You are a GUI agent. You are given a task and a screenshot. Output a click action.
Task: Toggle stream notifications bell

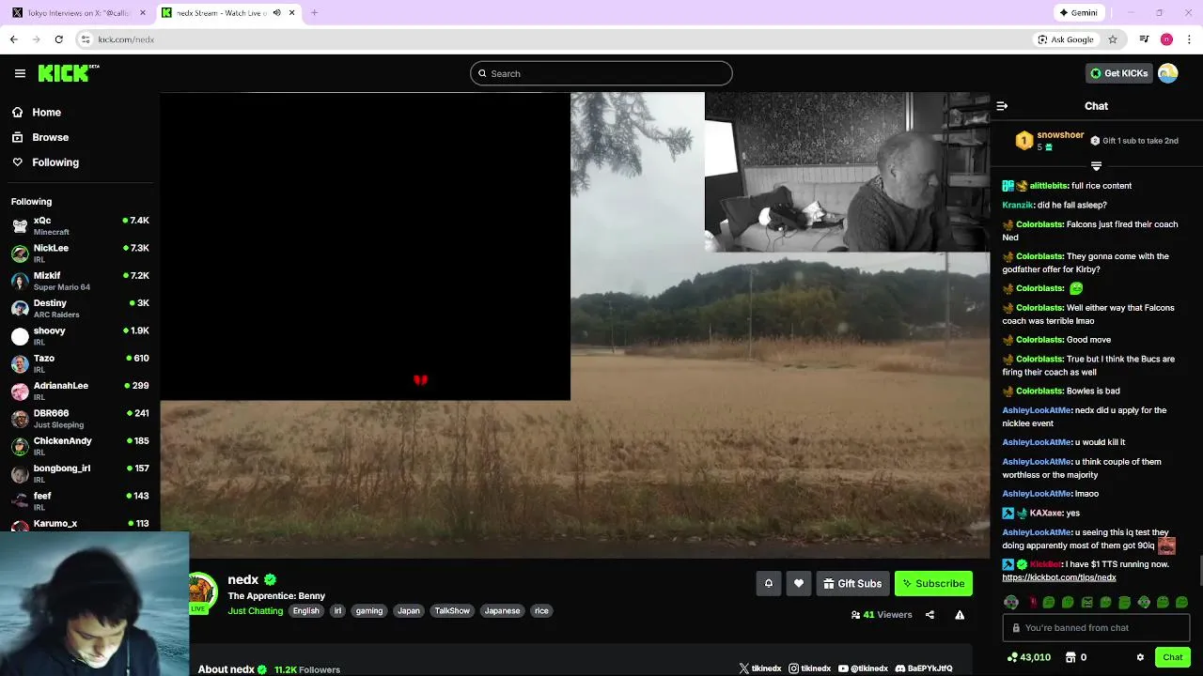(x=768, y=584)
